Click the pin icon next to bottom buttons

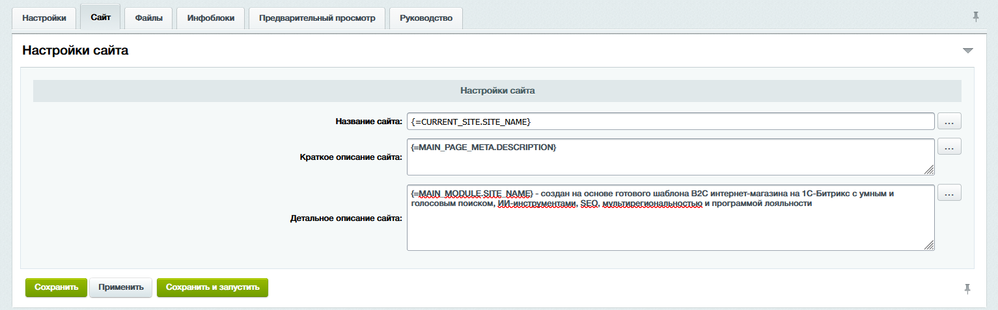tap(967, 288)
